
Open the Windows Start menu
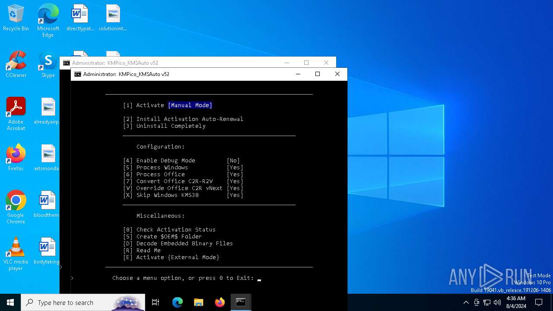pyautogui.click(x=10, y=302)
